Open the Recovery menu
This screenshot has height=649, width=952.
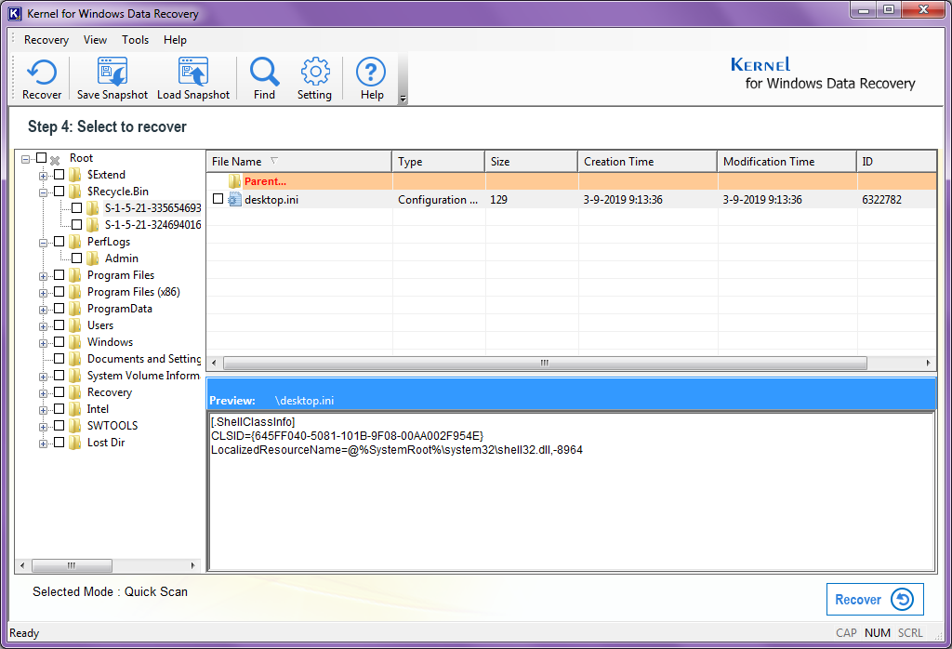click(46, 39)
